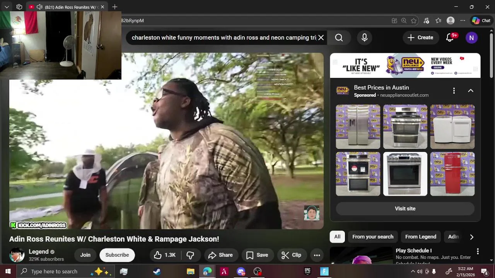Viewport: 495px width, 278px height.
Task: Open Edge media control icon
Action: pyautogui.click(x=426, y=20)
